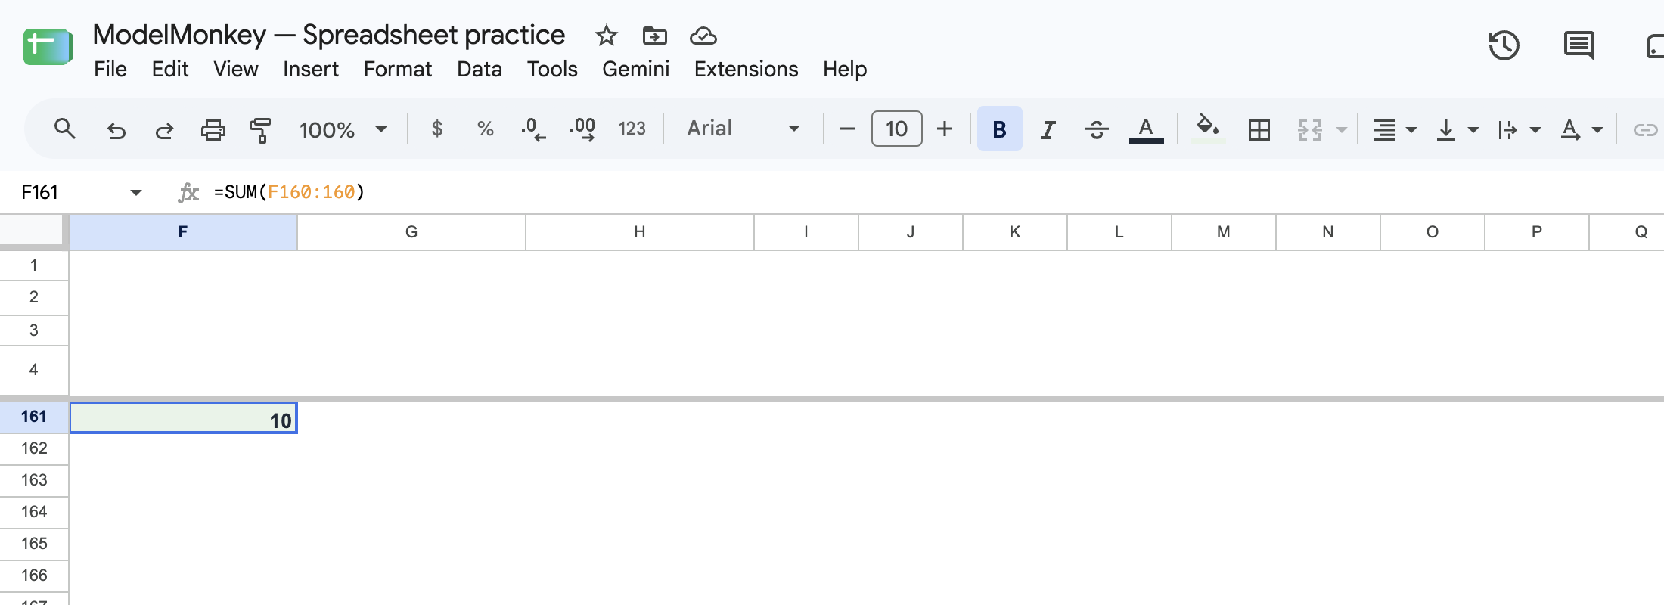Click the Move to folder icon

click(655, 36)
